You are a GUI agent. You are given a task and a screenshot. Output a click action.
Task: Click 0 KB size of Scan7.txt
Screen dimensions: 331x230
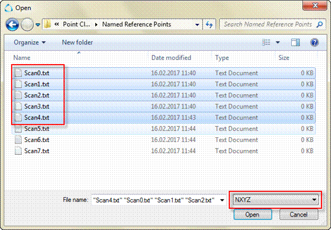tap(307, 151)
